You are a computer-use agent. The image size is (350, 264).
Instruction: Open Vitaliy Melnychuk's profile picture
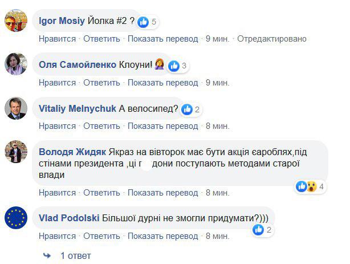[17, 108]
